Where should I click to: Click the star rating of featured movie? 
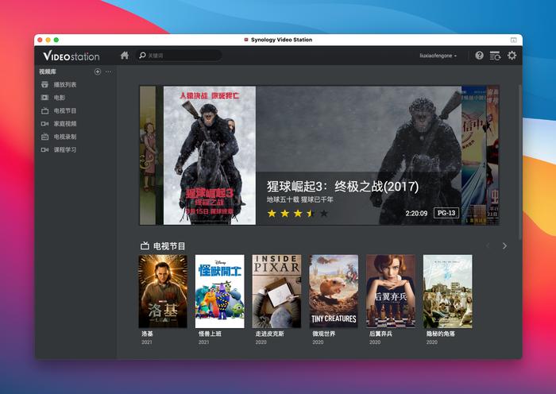click(298, 213)
